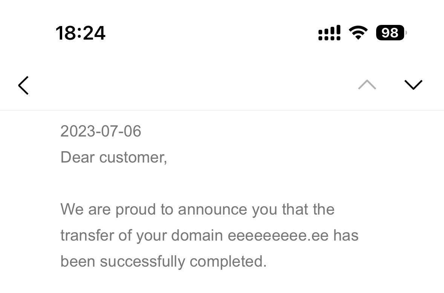Tap the word "completed." ending the sentence
Image resolution: width=444 pixels, height=293 pixels.
tap(228, 261)
